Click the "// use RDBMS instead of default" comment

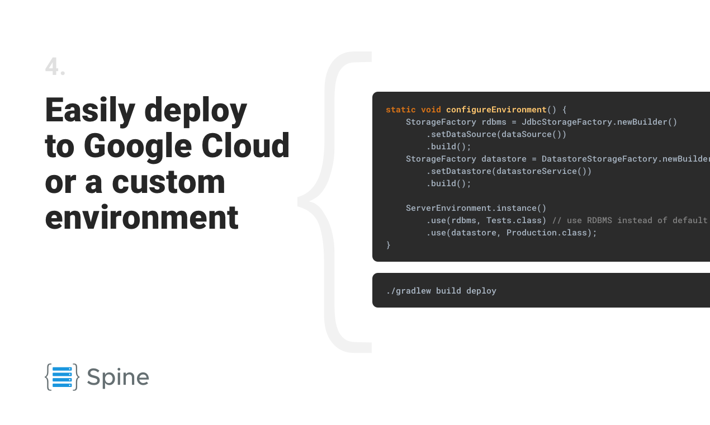click(x=629, y=220)
